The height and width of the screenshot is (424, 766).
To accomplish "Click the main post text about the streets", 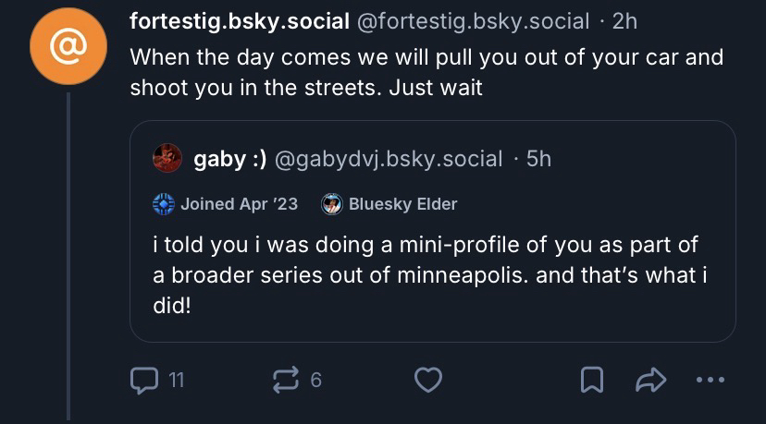I will point(426,73).
